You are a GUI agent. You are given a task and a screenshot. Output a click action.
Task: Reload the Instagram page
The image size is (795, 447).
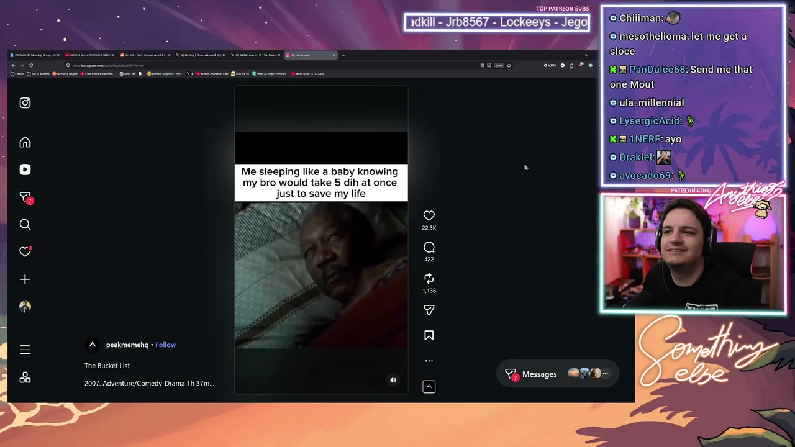[x=30, y=65]
